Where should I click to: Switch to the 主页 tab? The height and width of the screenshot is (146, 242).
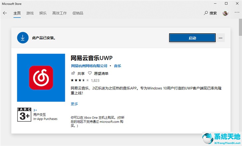point(17,13)
